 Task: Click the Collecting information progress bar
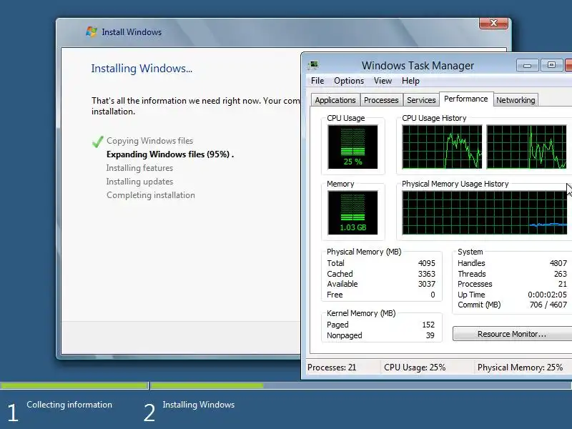pyautogui.click(x=74, y=385)
